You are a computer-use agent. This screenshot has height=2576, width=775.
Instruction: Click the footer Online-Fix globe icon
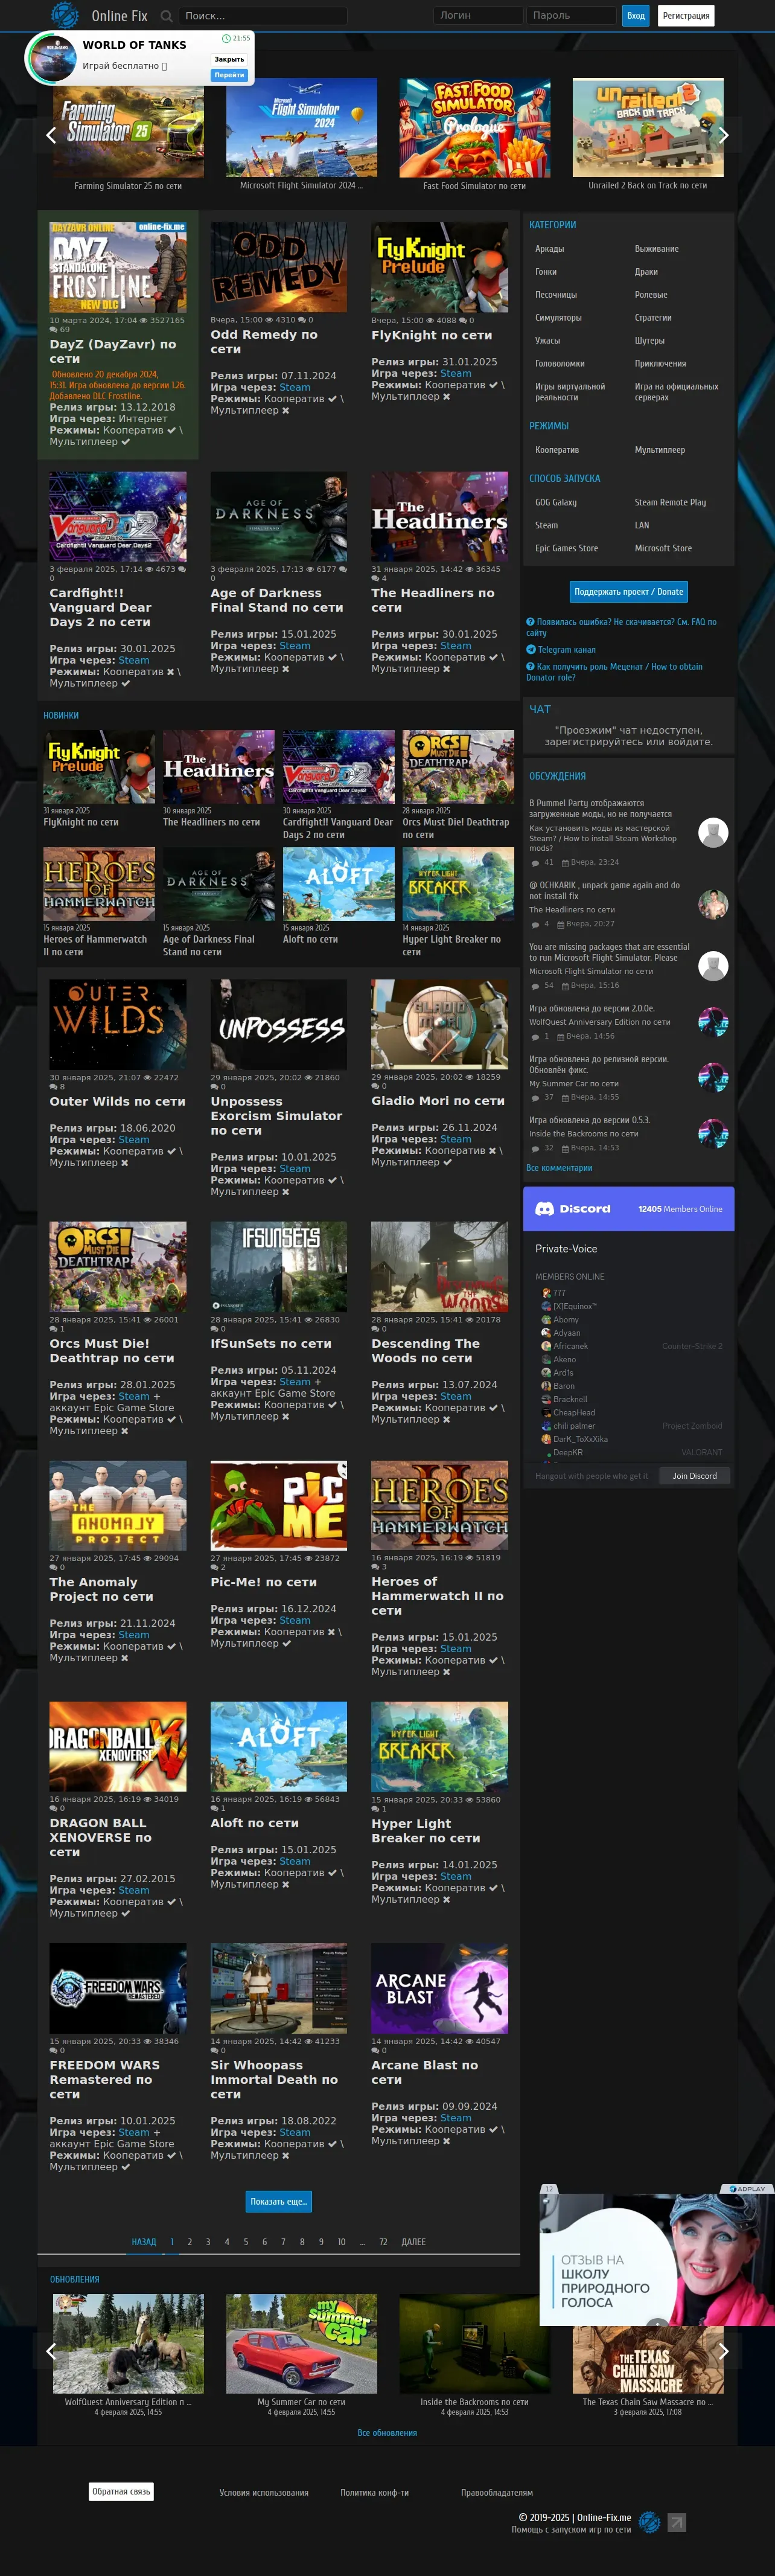click(649, 2522)
